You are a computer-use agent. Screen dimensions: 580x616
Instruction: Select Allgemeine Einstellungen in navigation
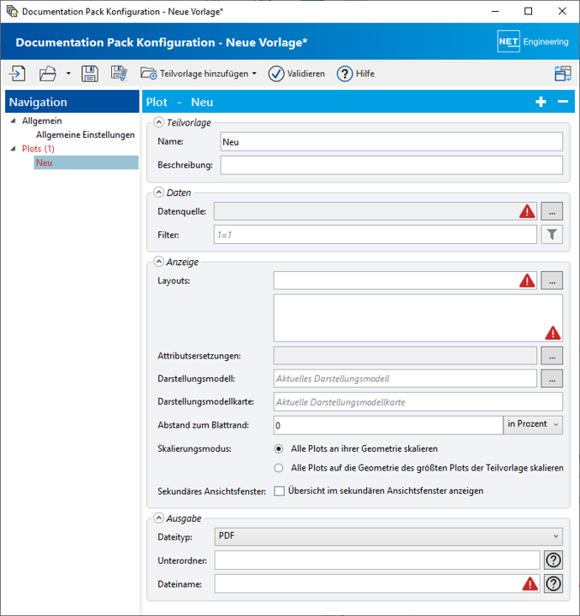pyautogui.click(x=86, y=135)
